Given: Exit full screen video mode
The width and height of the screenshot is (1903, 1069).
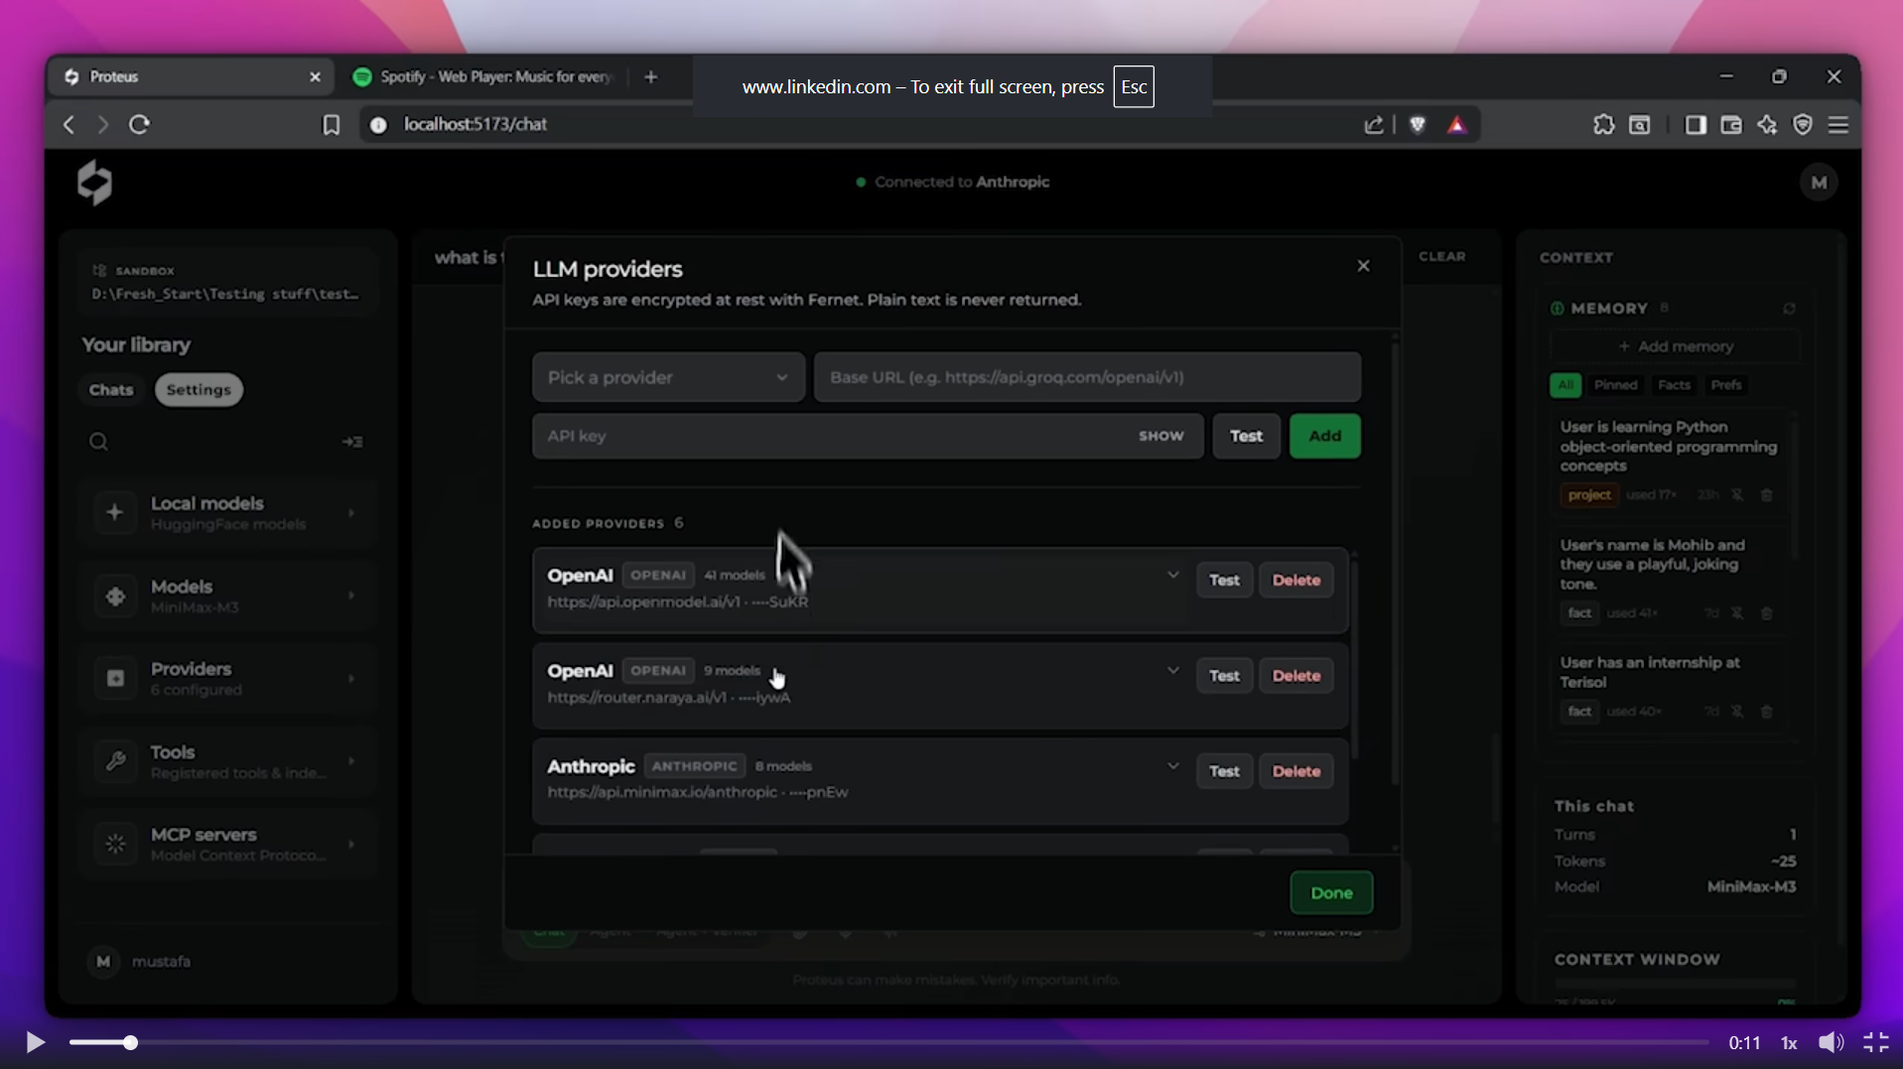Looking at the screenshot, I should [1875, 1042].
